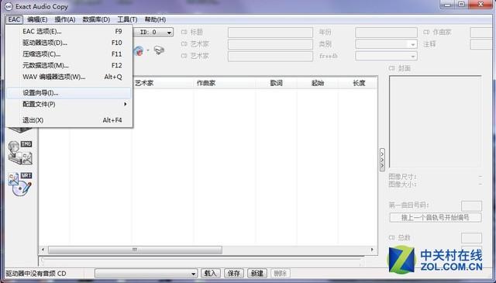The image size is (496, 283).
Task: Focus the 第一曲目号码 input box
Action: [x=471, y=205]
